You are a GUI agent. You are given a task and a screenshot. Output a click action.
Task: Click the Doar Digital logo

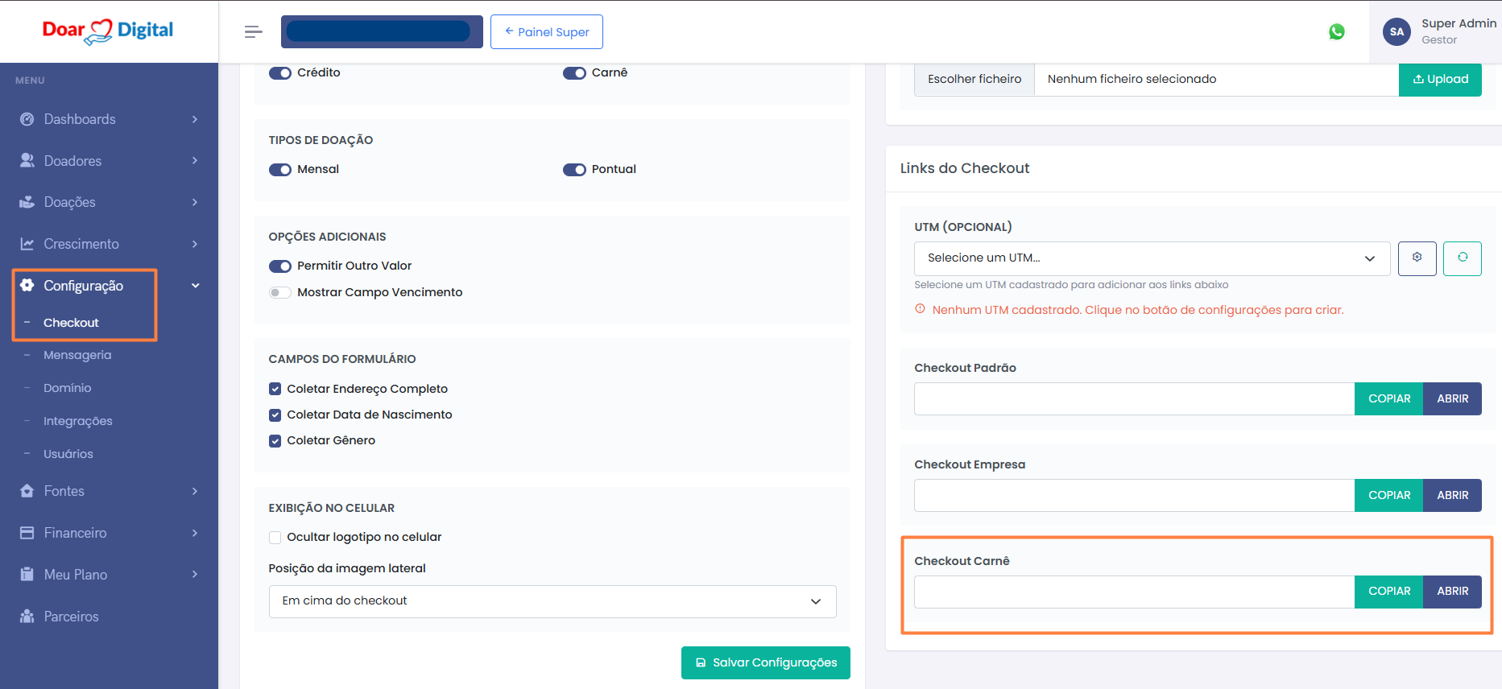[x=108, y=31]
